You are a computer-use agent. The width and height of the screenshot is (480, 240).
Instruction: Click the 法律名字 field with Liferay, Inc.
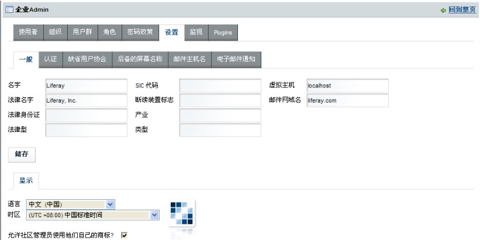(87, 100)
